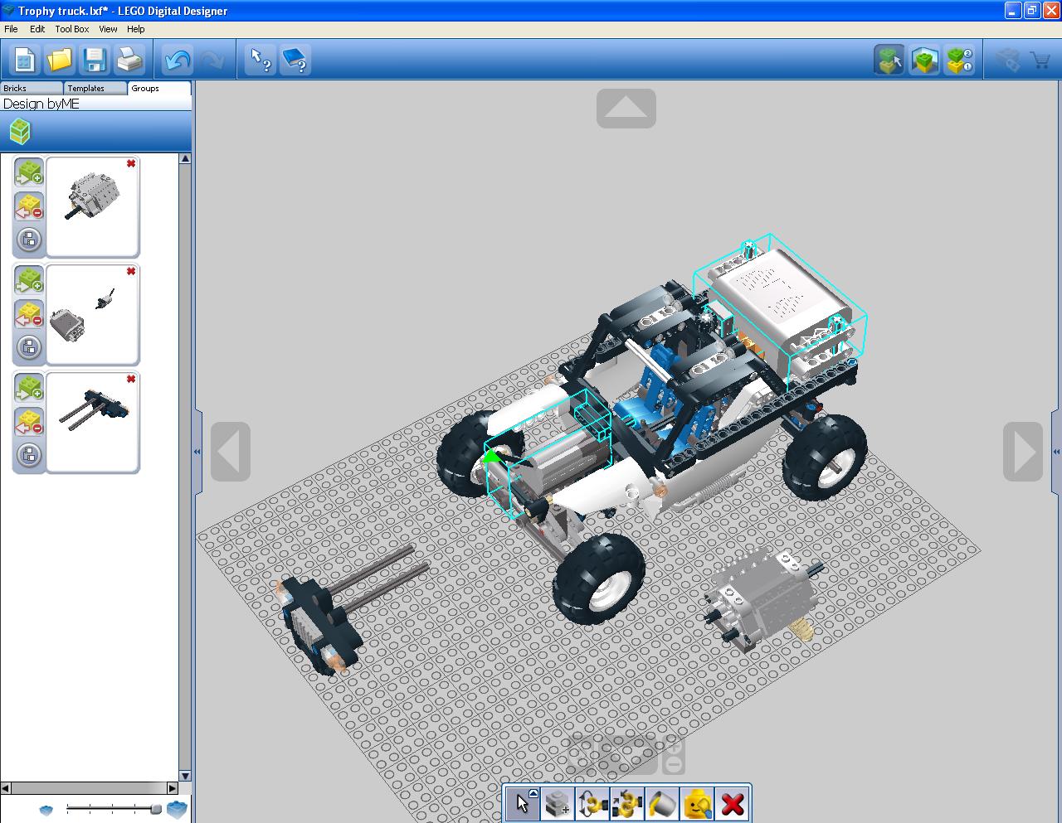Click the horizontal scrollbar right arrow

click(173, 788)
